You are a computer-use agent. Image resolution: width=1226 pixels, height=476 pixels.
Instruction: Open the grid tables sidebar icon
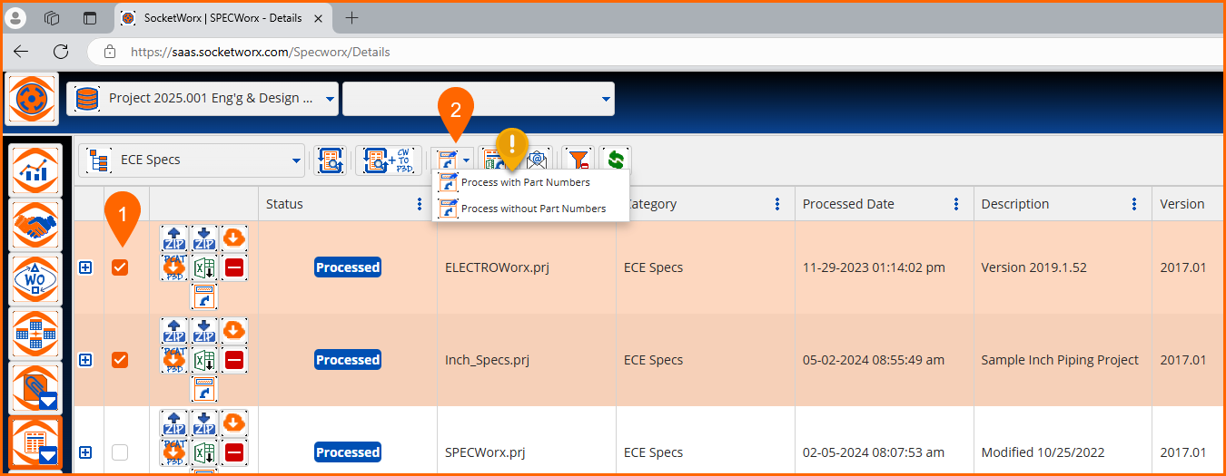click(x=35, y=334)
